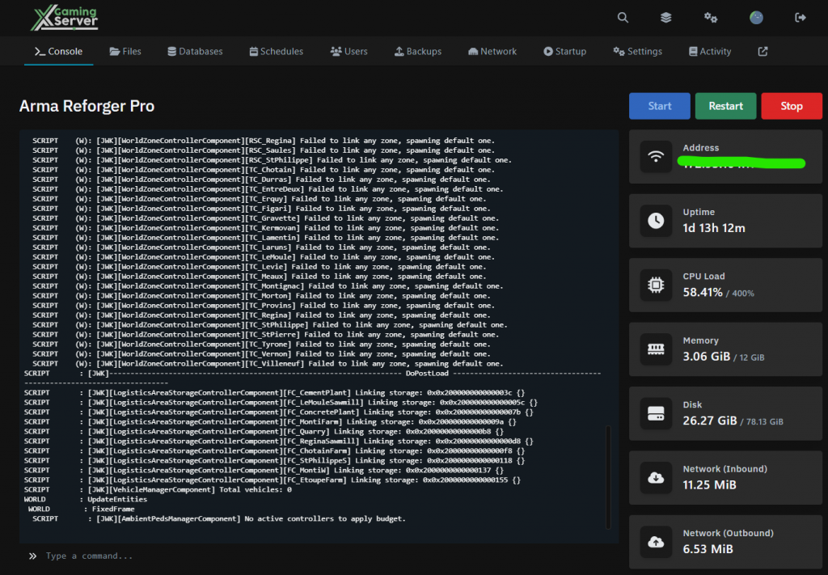The width and height of the screenshot is (828, 575).
Task: Switch to the Network tab
Action: [492, 51]
